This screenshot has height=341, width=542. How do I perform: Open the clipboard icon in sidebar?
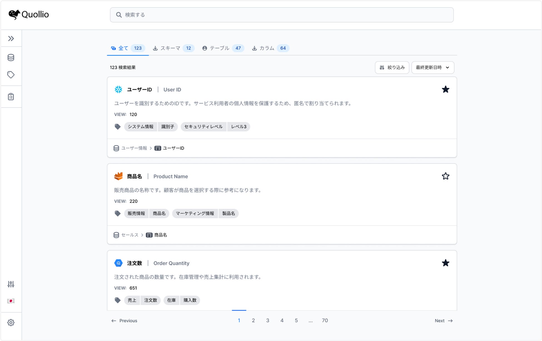click(11, 97)
